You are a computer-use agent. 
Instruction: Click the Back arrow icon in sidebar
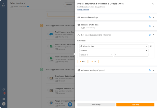(4, 4)
